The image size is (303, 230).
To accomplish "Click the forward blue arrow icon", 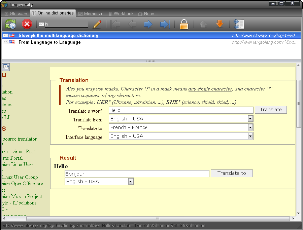I will click(148, 24).
